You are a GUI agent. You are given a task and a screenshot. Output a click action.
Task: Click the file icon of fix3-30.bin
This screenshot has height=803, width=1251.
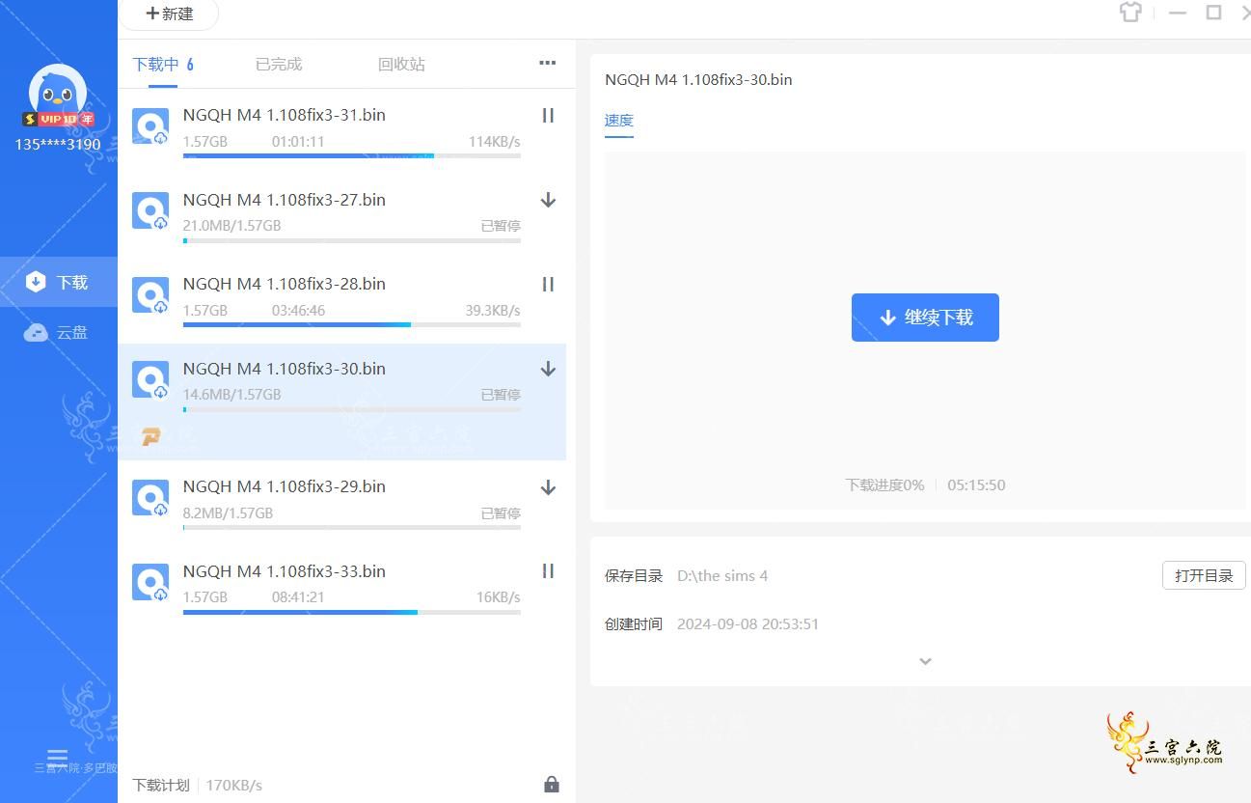point(150,379)
